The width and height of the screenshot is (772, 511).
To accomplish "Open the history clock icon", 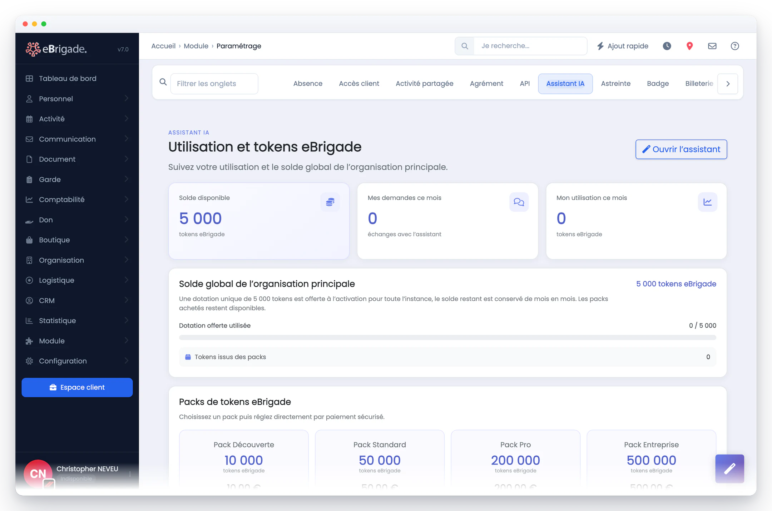I will click(667, 46).
